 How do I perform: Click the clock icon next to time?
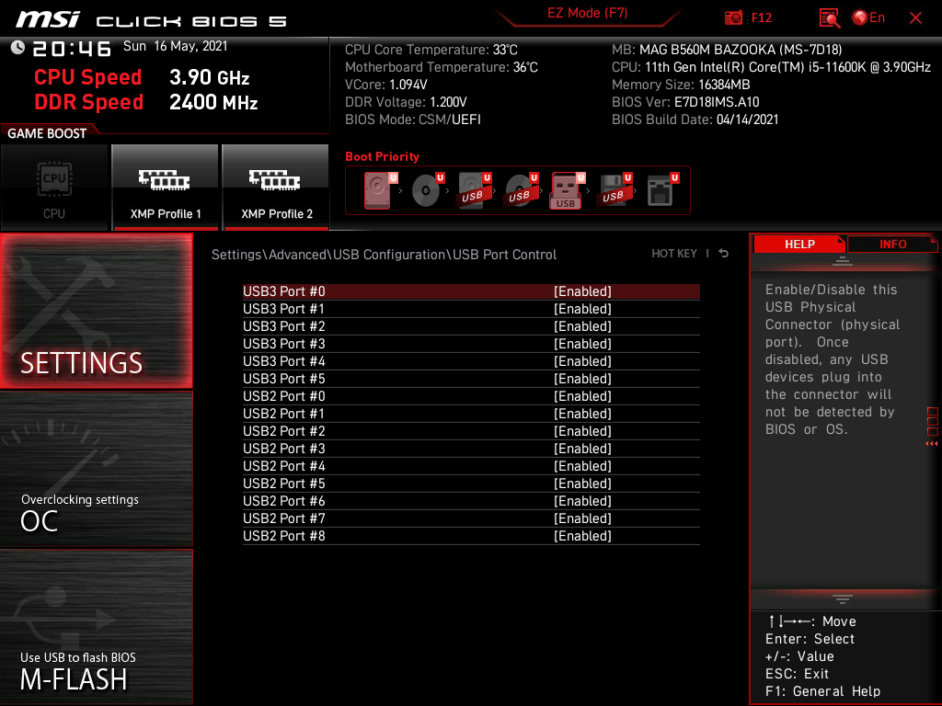(17, 48)
